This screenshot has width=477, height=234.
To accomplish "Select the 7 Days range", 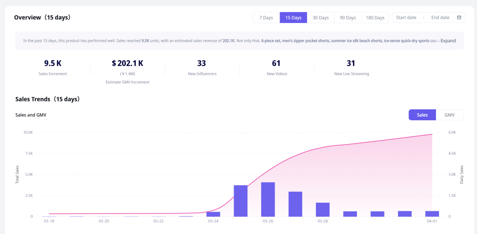I will pyautogui.click(x=266, y=18).
